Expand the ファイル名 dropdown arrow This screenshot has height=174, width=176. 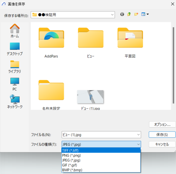click(139, 135)
